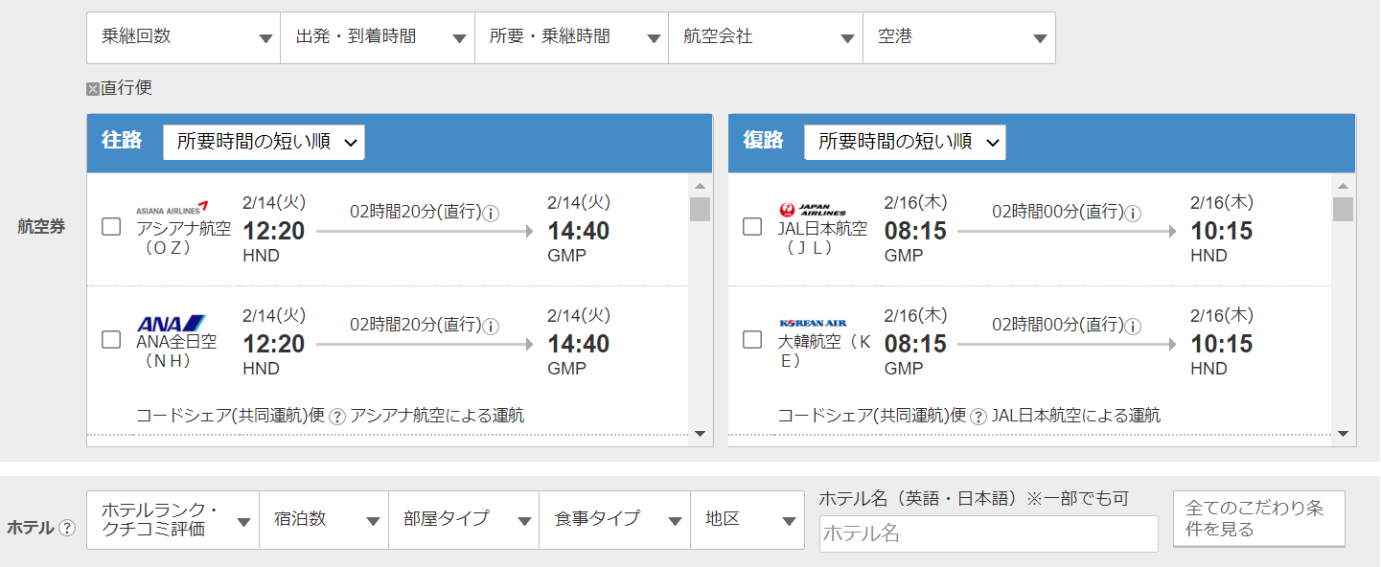This screenshot has height=567, width=1381.
Task: Click the outbound flight list scrollbar down arrow
Action: pyautogui.click(x=700, y=434)
